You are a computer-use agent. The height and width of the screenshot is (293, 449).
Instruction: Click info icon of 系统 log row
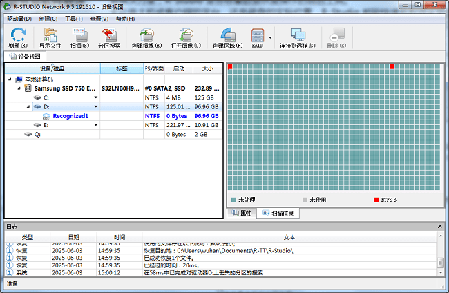(x=10, y=272)
